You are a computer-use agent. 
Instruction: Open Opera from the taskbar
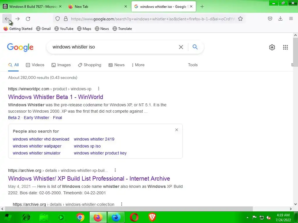134,217
